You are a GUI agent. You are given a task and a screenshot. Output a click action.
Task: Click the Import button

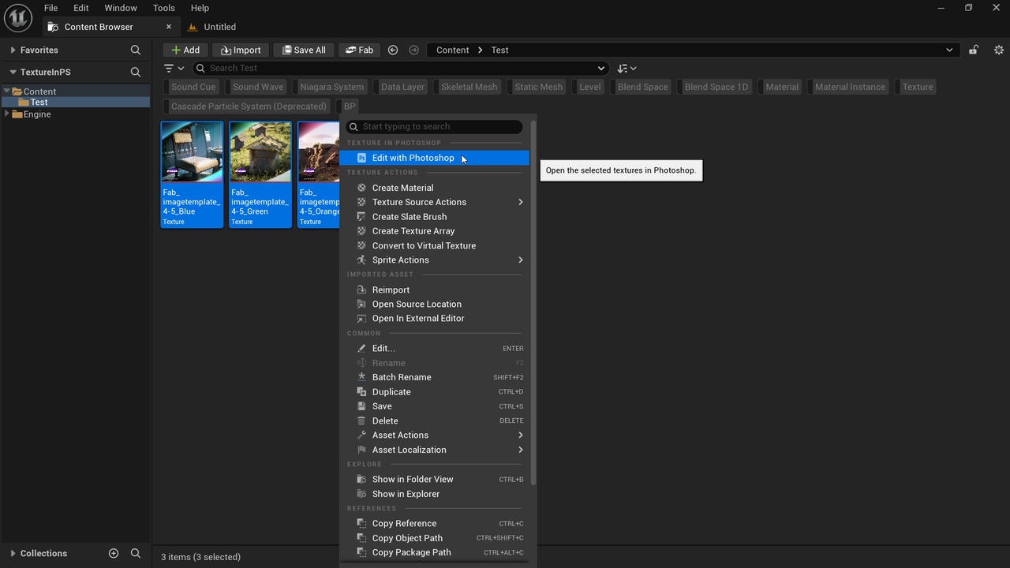point(241,50)
